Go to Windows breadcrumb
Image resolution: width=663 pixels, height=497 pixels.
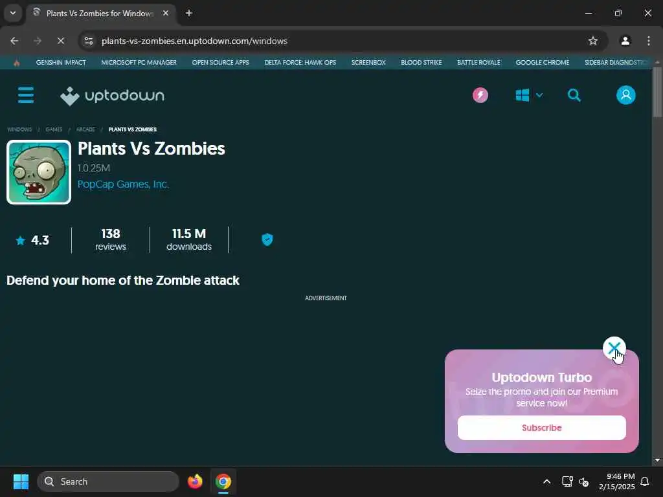pos(19,129)
